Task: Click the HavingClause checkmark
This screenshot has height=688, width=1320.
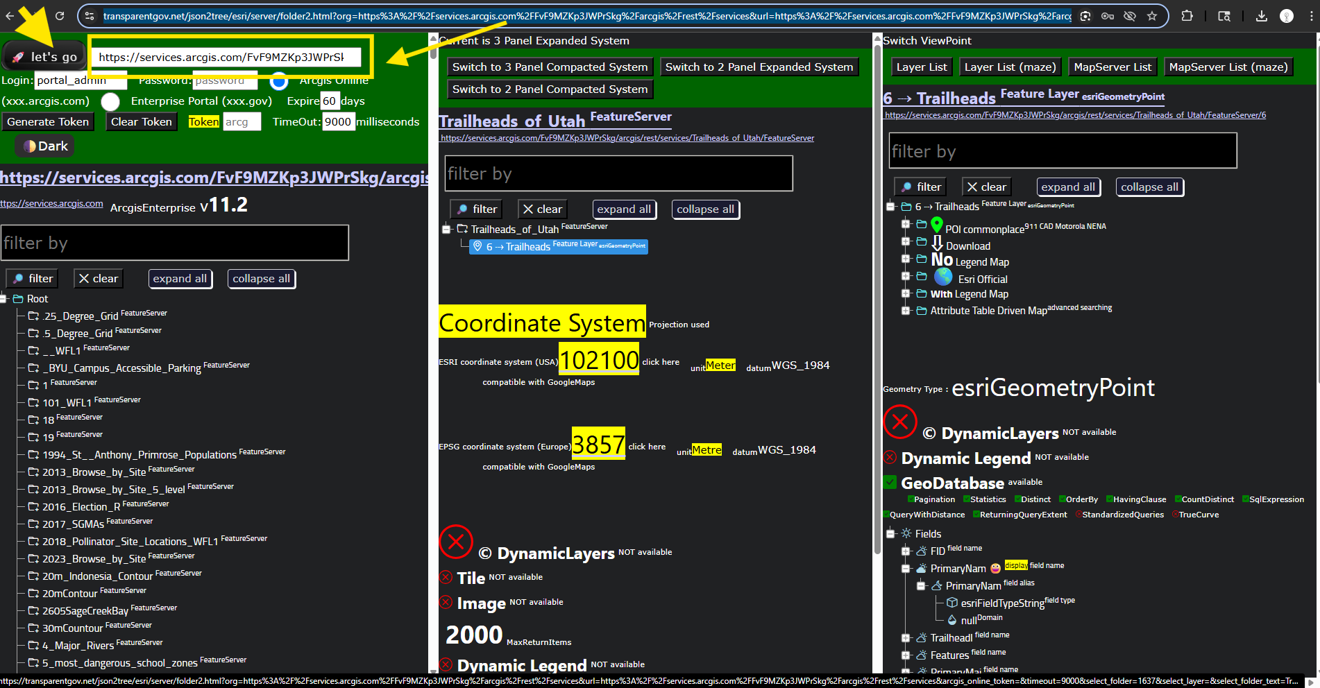Action: coord(1110,499)
